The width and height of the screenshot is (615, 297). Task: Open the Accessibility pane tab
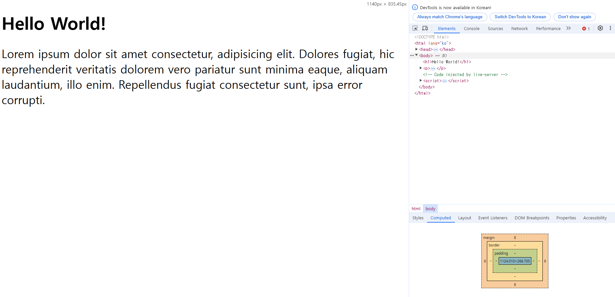pyautogui.click(x=595, y=218)
